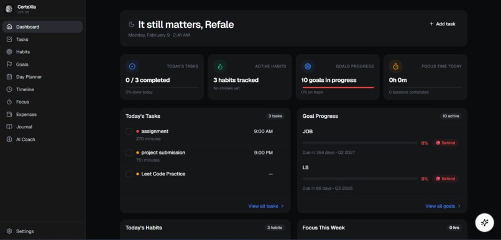This screenshot has width=501, height=240.
Task: Click the 0 hrs badge in Focus This Week
Action: click(454, 228)
